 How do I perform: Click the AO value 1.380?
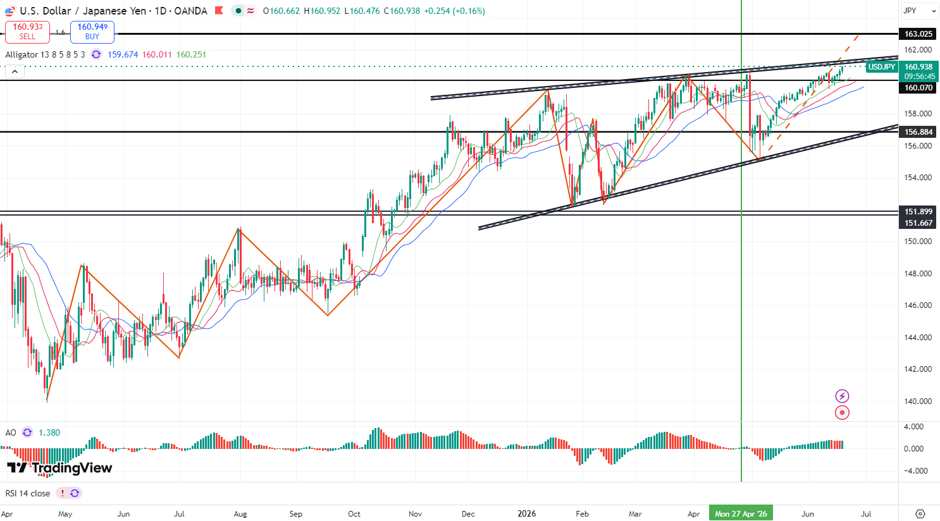click(49, 432)
